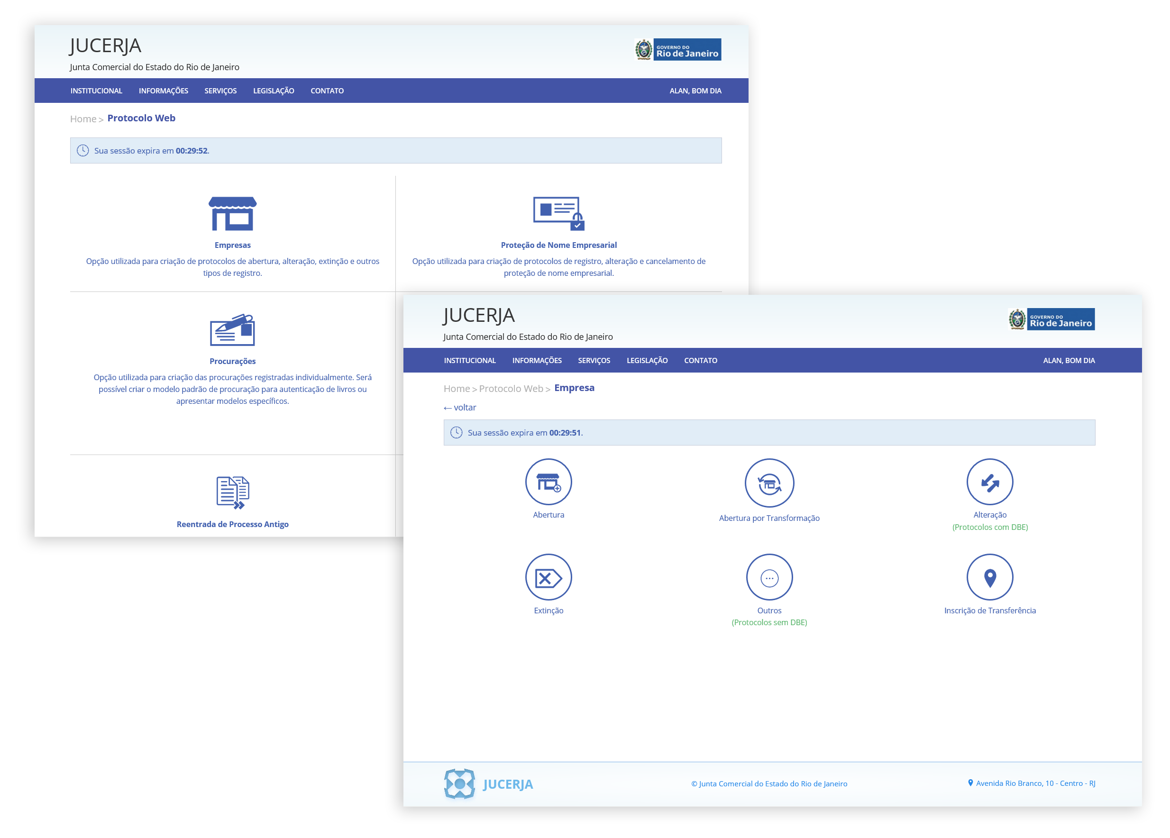This screenshot has height=838, width=1170.
Task: Open CONTATO menu in back window
Action: point(327,91)
